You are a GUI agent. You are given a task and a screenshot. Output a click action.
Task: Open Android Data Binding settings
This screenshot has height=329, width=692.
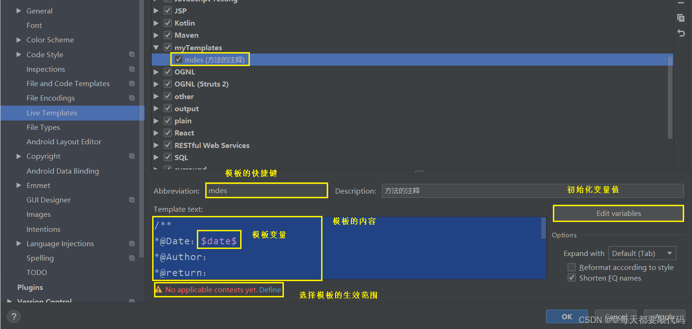[x=63, y=171]
